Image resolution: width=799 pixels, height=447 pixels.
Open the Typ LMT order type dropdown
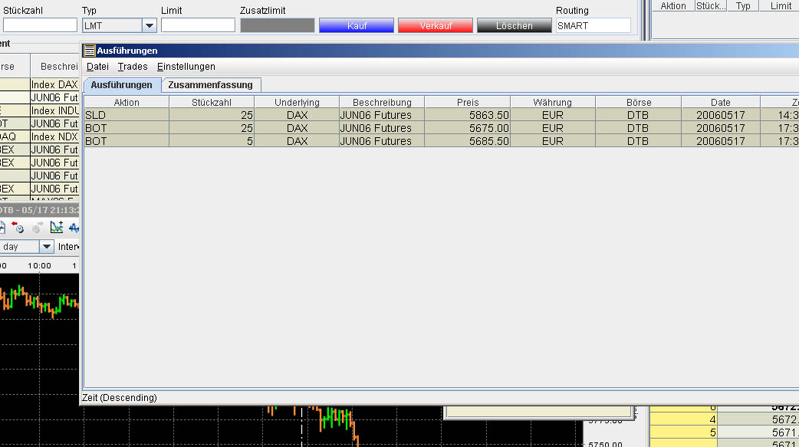click(150, 25)
